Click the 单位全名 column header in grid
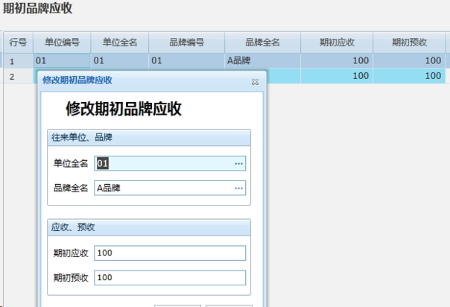This screenshot has width=450, height=307. click(119, 42)
